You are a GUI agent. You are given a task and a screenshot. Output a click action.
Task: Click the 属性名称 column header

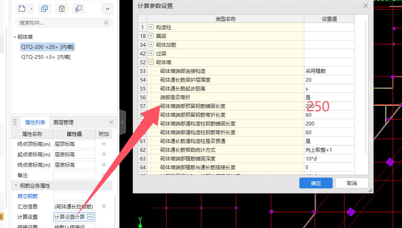(32, 134)
